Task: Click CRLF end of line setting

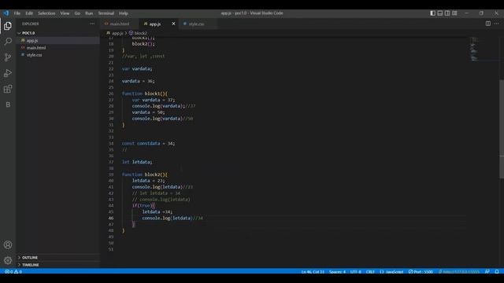Action: 370,271
